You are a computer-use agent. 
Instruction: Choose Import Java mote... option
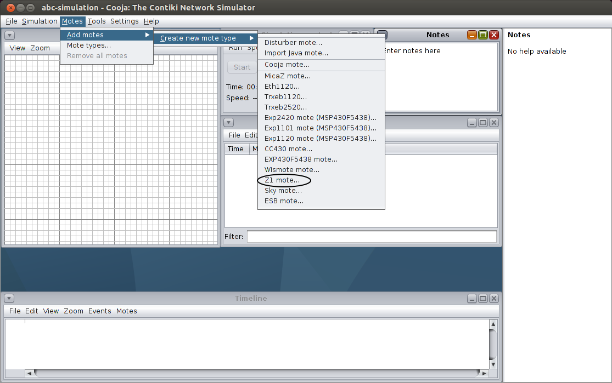(321, 53)
